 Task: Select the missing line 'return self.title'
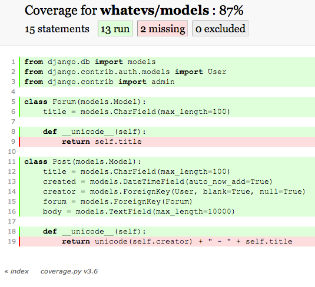click(x=168, y=141)
